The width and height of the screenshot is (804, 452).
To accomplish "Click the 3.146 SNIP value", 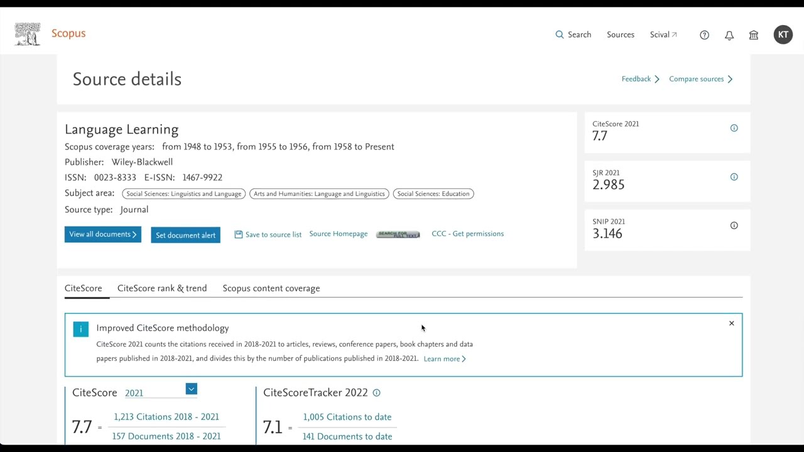I will point(607,234).
